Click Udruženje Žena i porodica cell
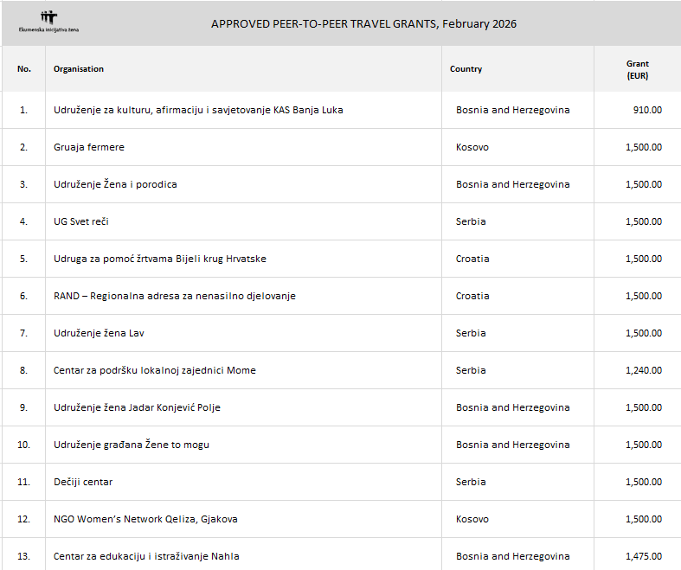 (x=115, y=184)
